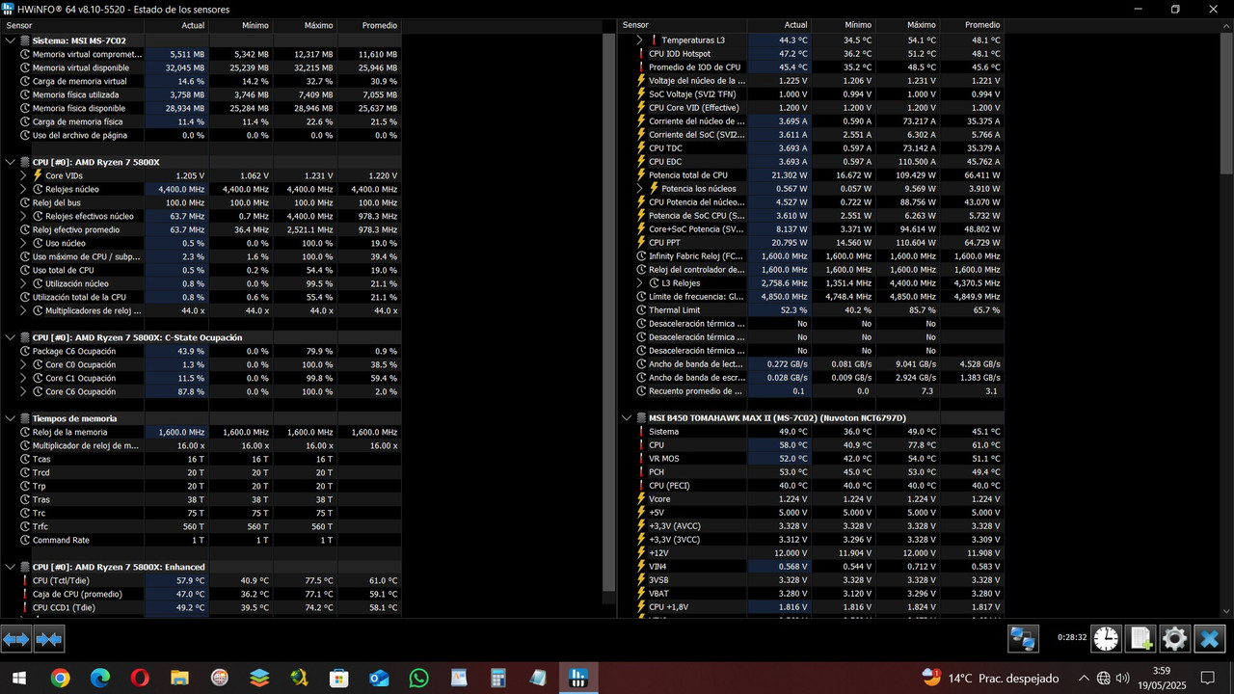Select the Uso total de CPU row
The width and height of the screenshot is (1234, 694).
[201, 270]
